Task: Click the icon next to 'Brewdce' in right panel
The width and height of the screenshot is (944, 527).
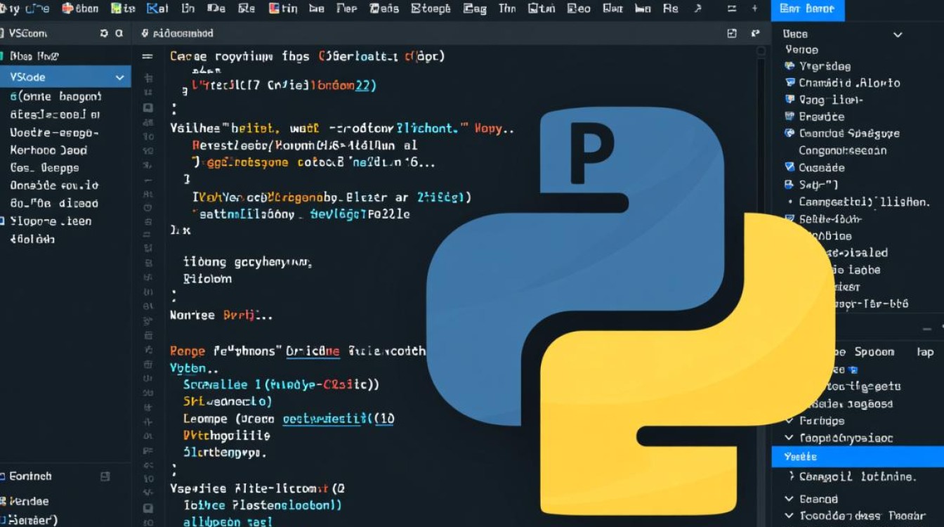Action: coord(788,117)
